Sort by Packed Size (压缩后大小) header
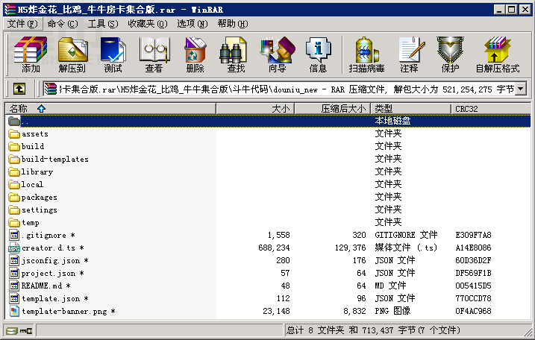 click(x=332, y=109)
